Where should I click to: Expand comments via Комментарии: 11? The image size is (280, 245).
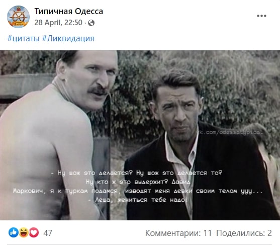click(178, 233)
